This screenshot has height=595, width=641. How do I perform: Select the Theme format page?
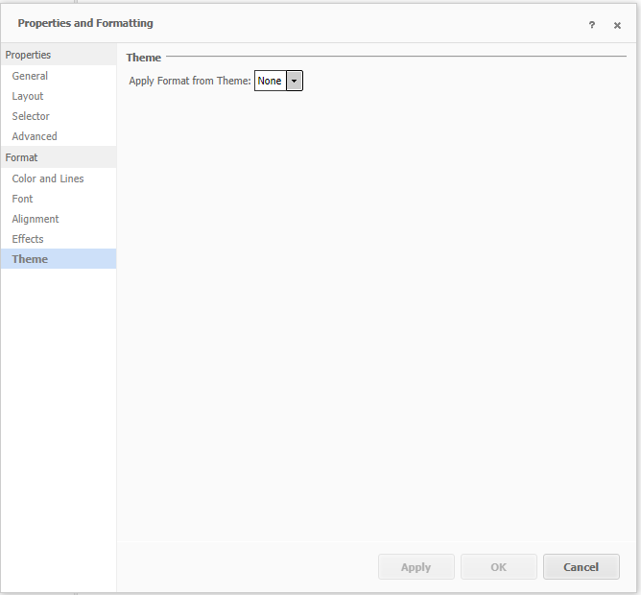click(59, 259)
